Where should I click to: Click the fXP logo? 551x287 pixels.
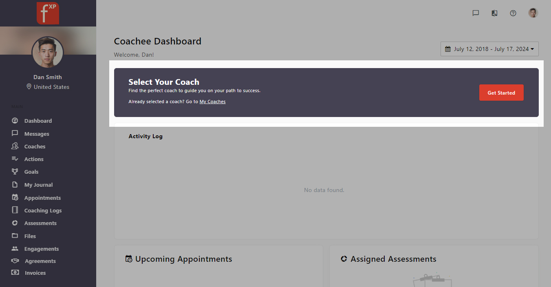(48, 13)
